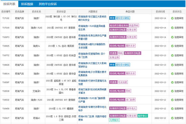Switch to the 投诉视频 tab
The height and width of the screenshot is (124, 186).
pos(27,4)
